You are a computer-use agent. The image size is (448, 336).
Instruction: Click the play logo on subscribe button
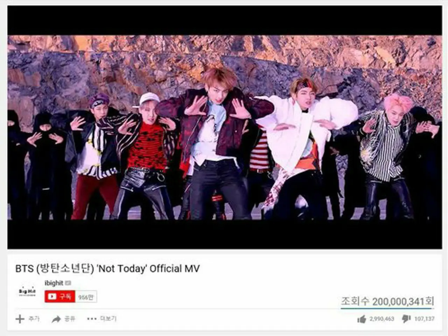tap(52, 297)
